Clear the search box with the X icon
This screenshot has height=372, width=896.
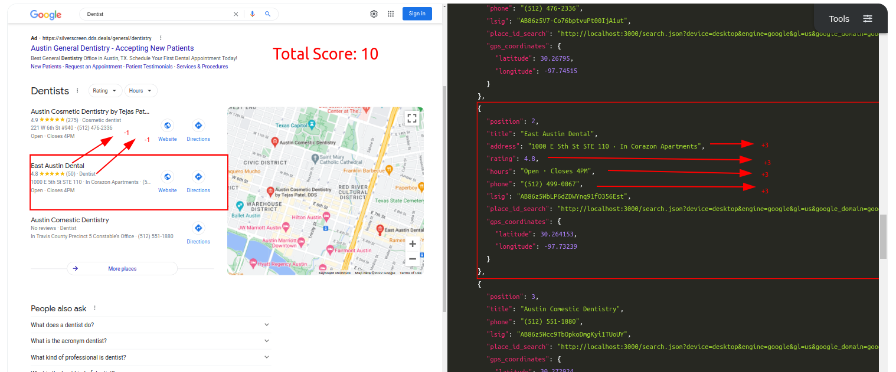coord(236,14)
